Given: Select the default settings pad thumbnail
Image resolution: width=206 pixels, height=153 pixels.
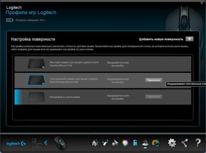Looking at the screenshot, I should [36, 97].
